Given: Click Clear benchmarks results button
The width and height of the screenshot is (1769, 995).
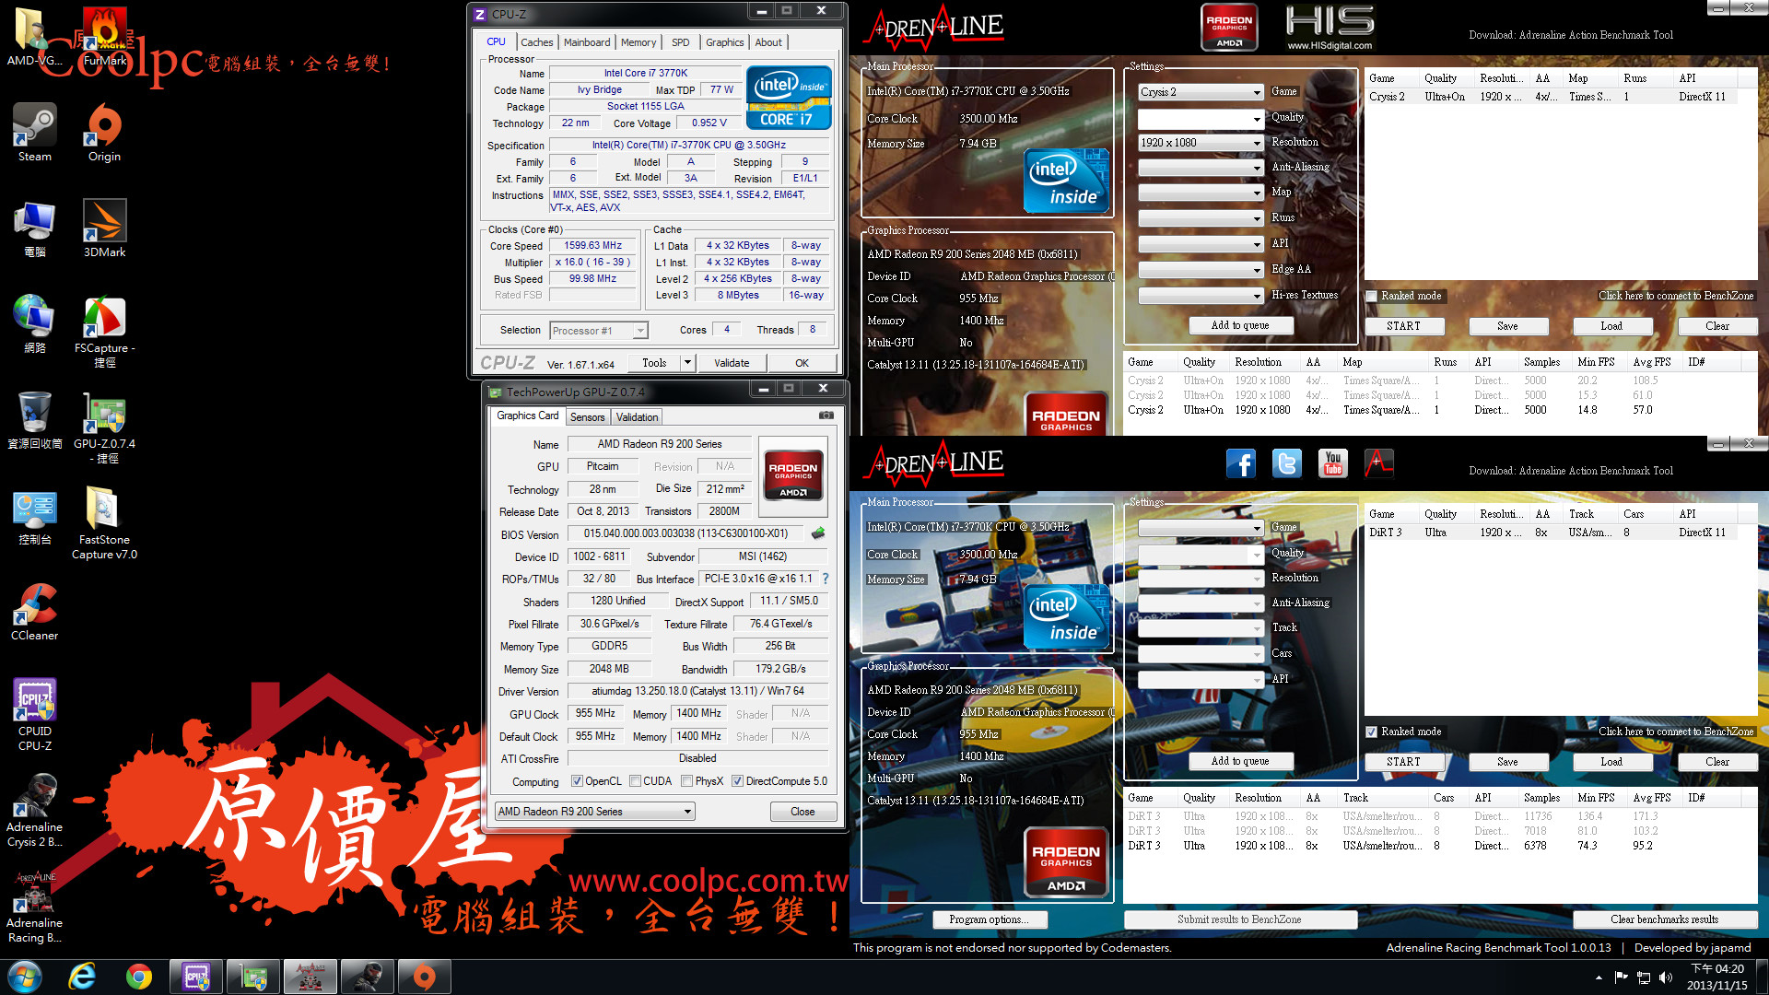Looking at the screenshot, I should pos(1664,919).
